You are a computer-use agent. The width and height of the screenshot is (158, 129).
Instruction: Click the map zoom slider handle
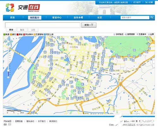tap(8, 71)
